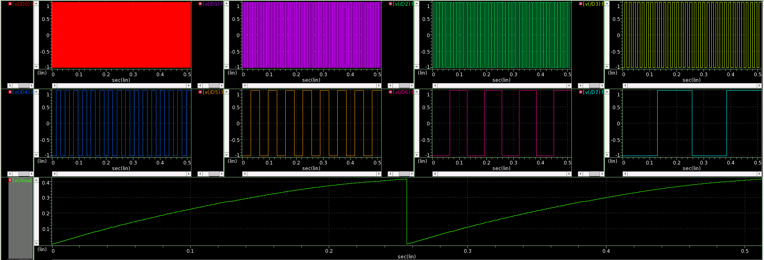The image size is (764, 260).
Task: Select the green v(/Vout) signal label
Action: point(22,180)
